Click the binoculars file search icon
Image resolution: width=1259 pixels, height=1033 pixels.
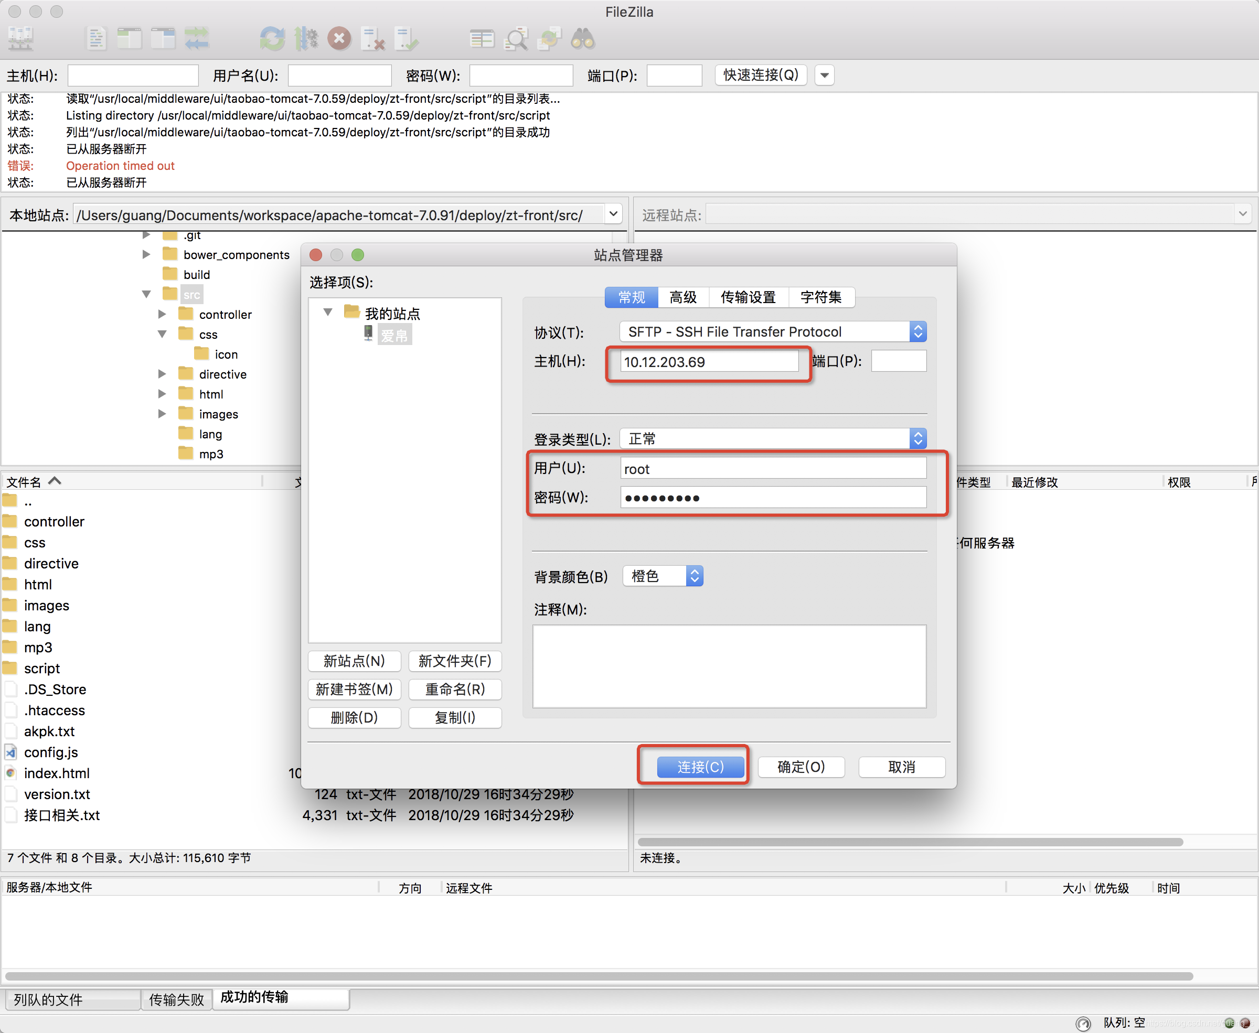coord(583,39)
